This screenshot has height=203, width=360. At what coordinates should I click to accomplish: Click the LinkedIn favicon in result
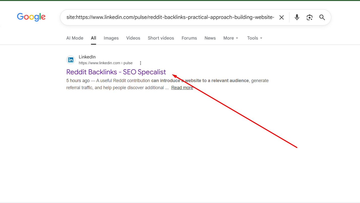71,60
